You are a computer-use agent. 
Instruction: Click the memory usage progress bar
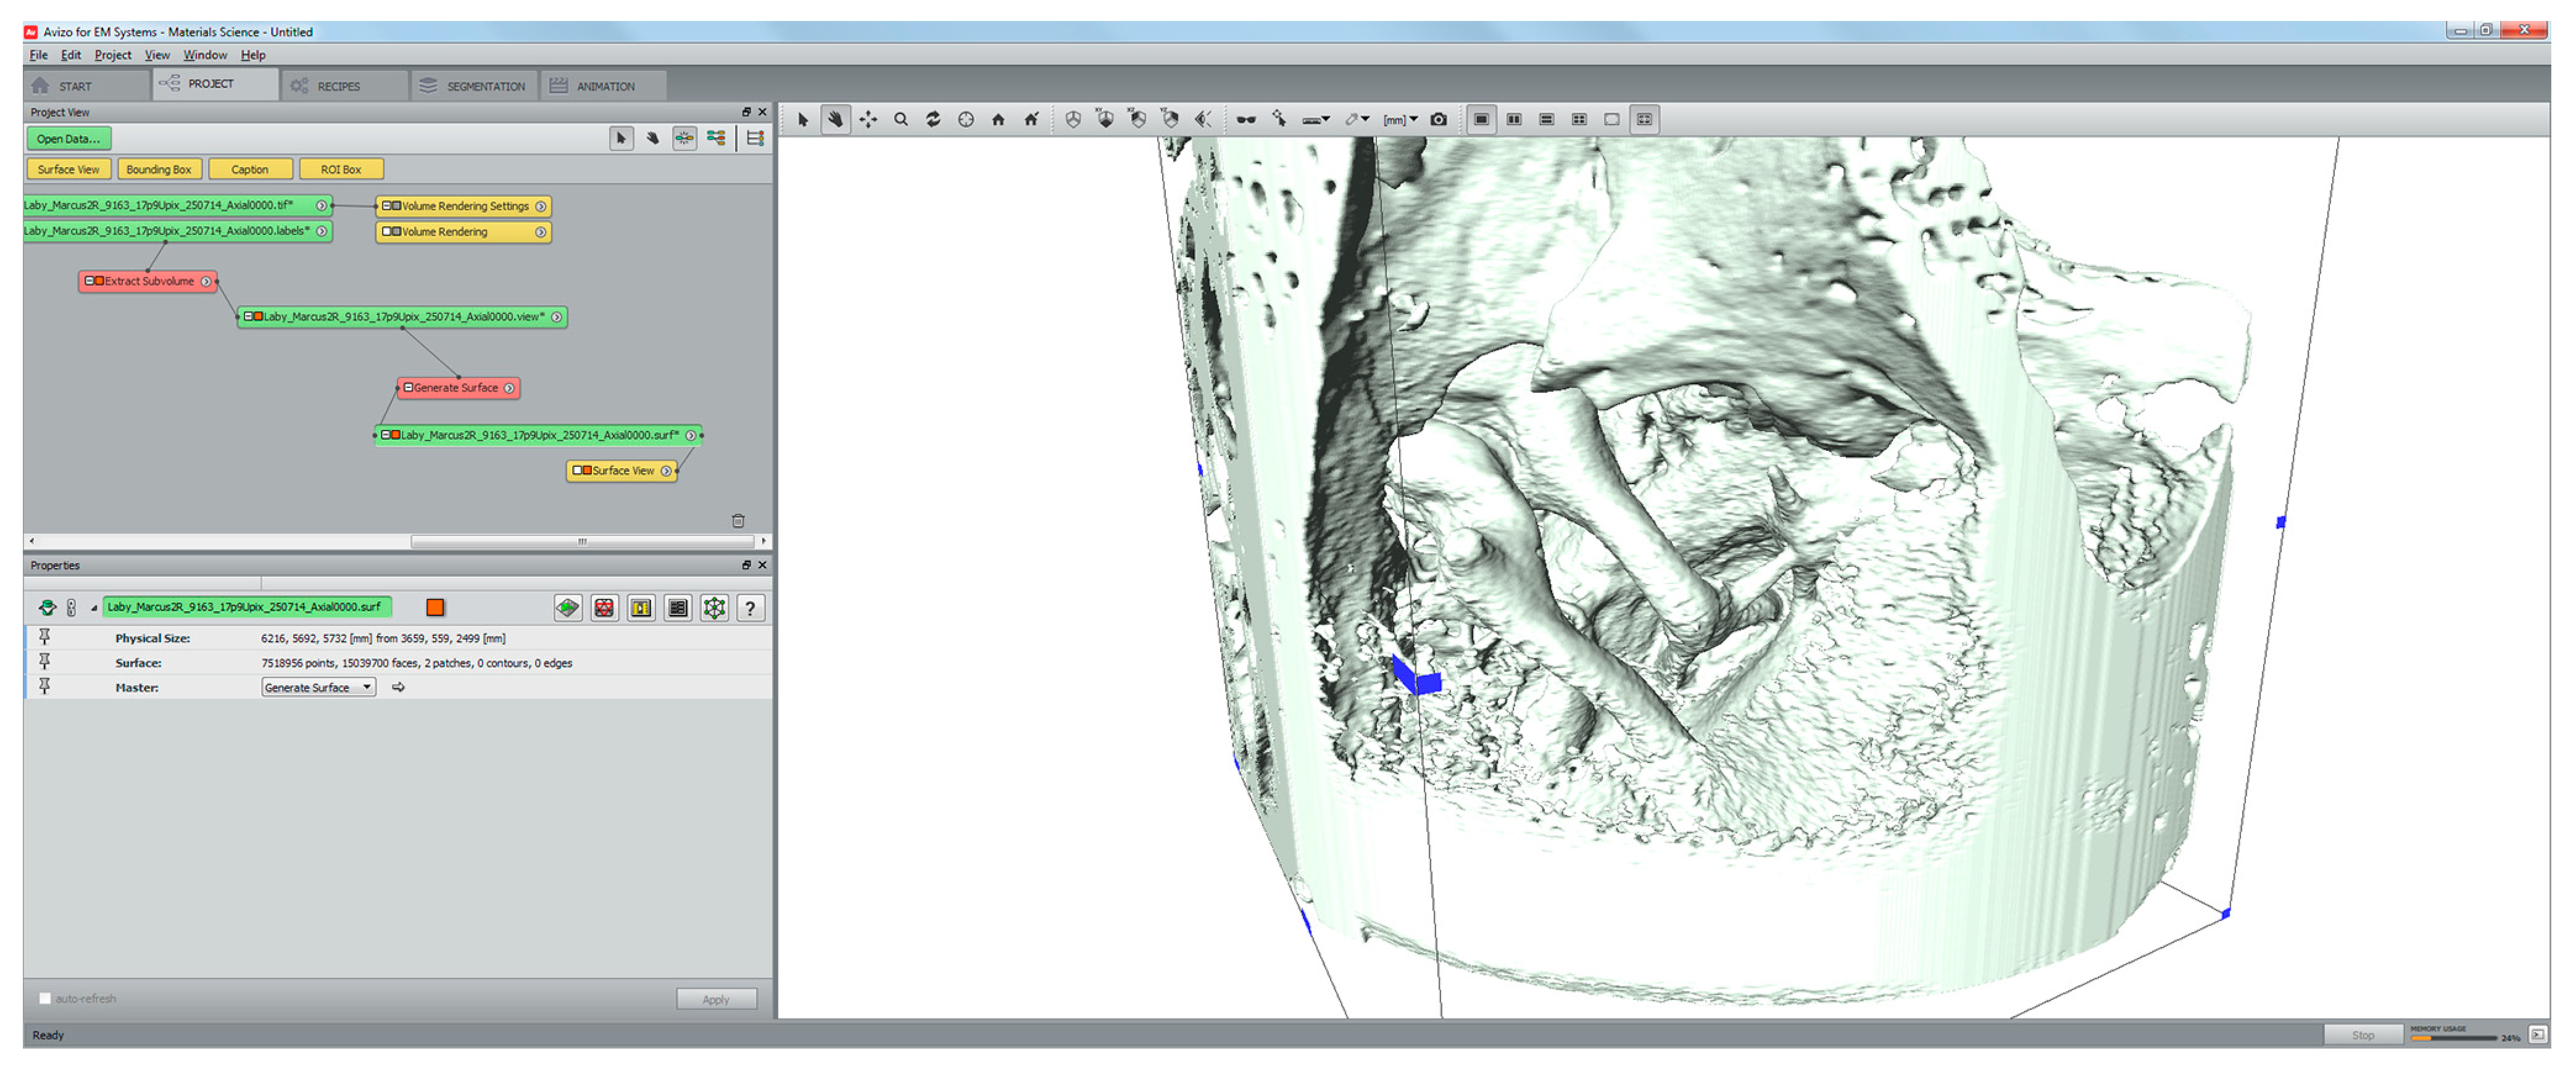[2454, 1038]
